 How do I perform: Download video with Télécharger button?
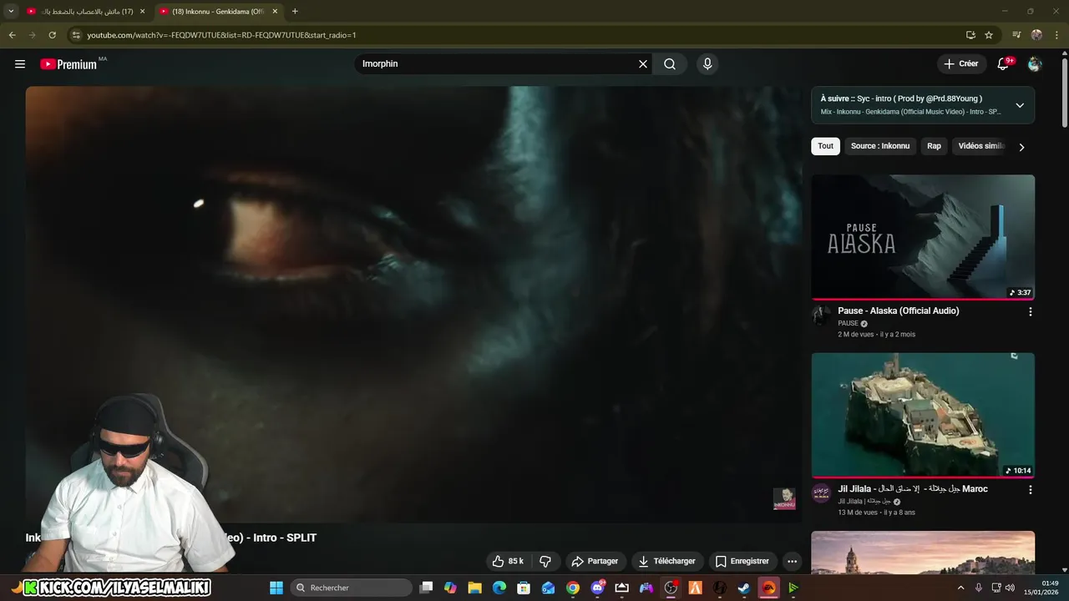666,561
